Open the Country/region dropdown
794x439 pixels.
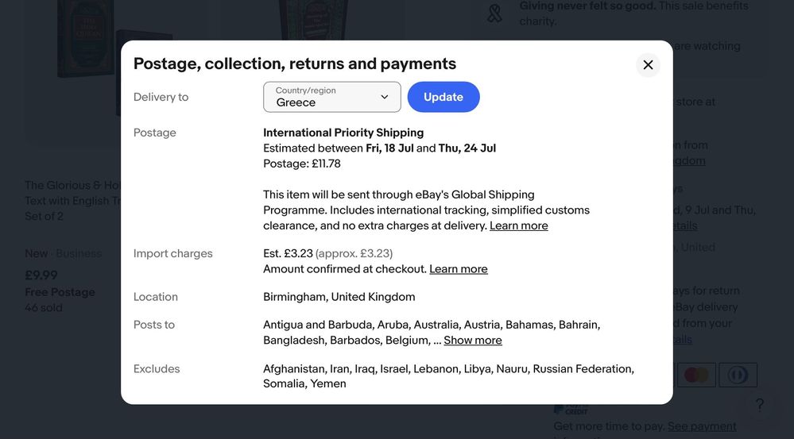tap(331, 97)
